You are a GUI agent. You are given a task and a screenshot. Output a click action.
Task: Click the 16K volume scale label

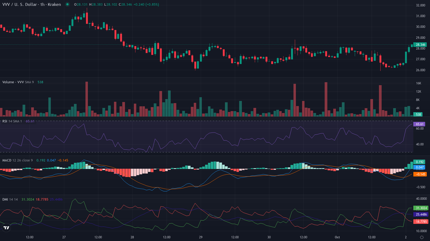418,83
